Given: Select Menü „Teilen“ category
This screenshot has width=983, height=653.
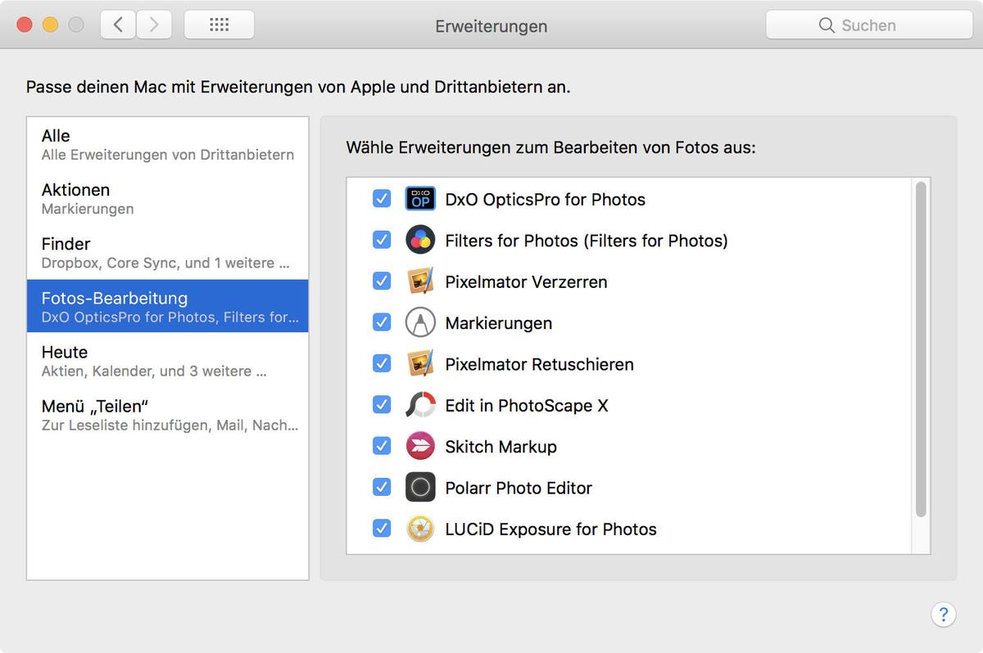Looking at the screenshot, I should click(x=168, y=415).
